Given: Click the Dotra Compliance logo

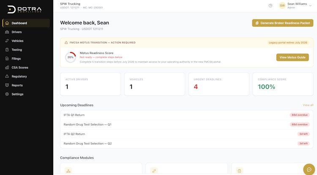Looking at the screenshot, I should (25, 9).
